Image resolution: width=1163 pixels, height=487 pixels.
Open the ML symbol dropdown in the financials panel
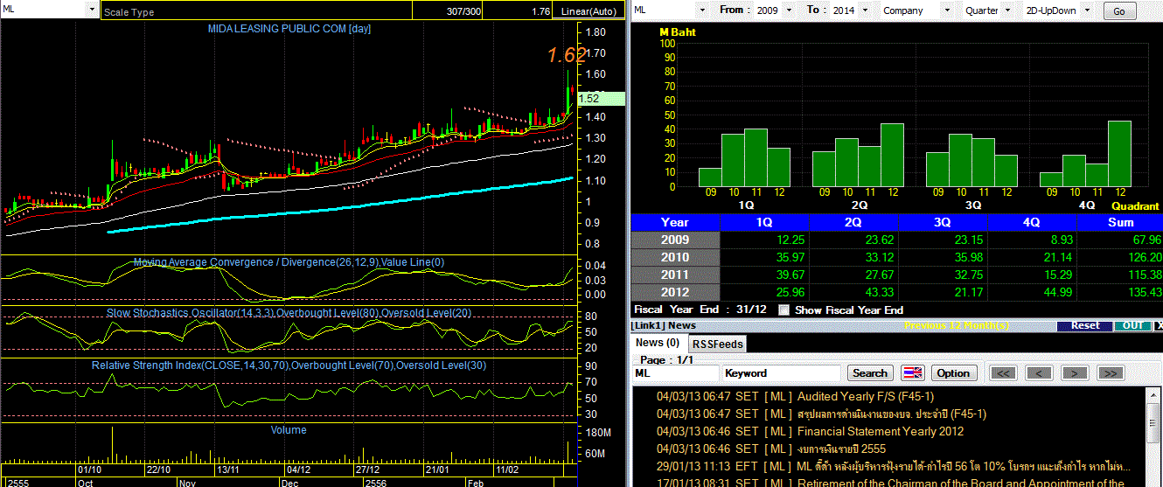click(700, 10)
